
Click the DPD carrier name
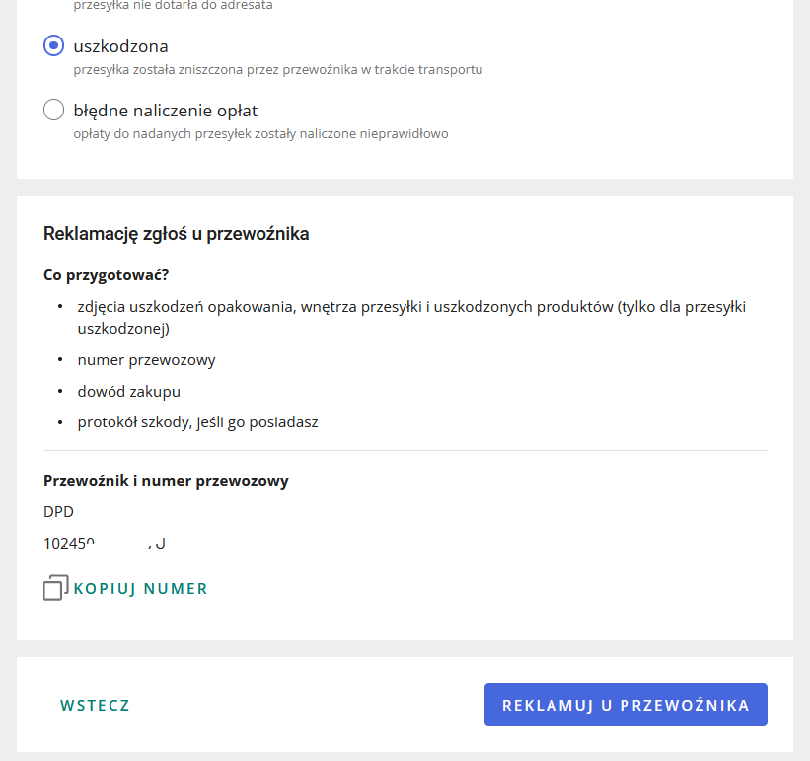point(59,512)
